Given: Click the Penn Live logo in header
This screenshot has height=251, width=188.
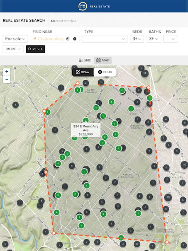Looking at the screenshot, I should [83, 6].
